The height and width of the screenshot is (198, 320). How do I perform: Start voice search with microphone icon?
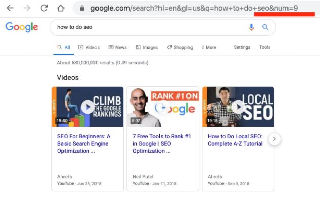point(251,27)
